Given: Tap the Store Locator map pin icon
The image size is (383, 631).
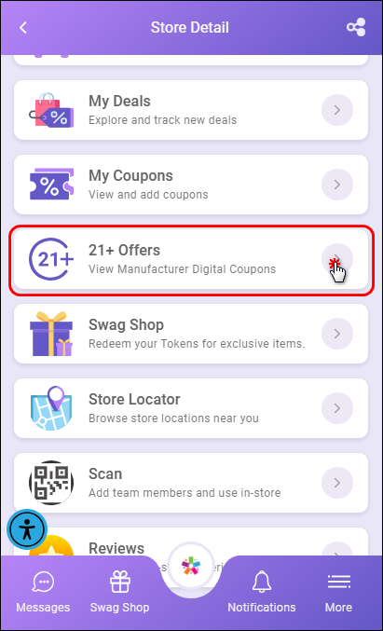Looking at the screenshot, I should point(51,408).
